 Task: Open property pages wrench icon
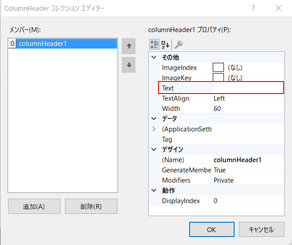pyautogui.click(x=178, y=45)
